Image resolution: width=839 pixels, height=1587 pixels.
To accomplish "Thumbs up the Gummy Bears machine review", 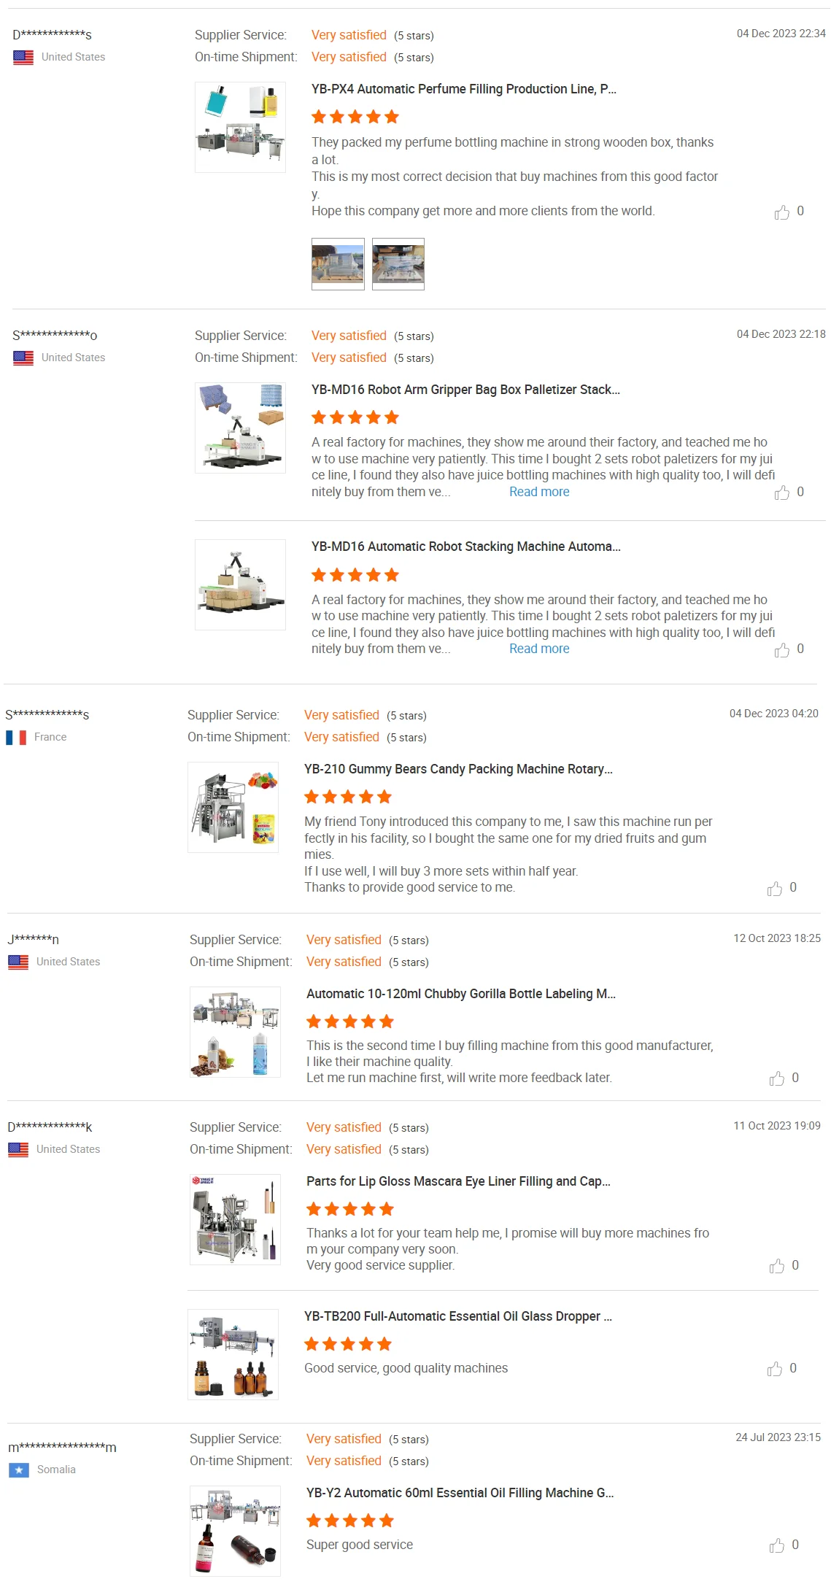I will [775, 889].
